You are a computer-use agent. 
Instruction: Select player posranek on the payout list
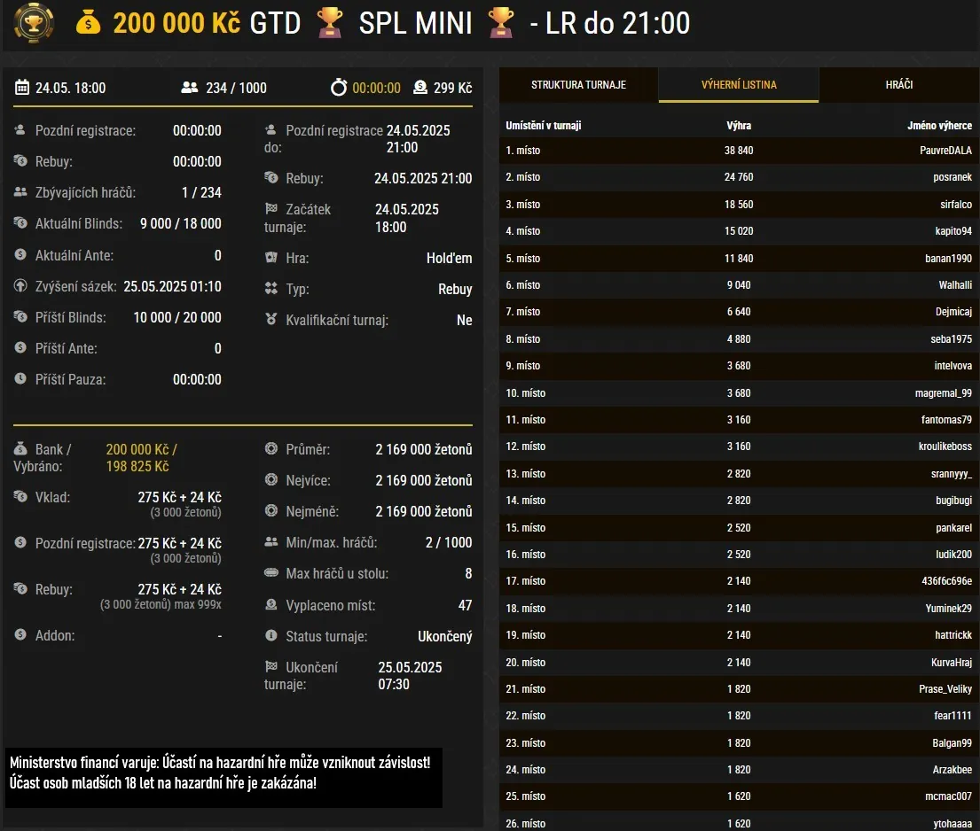pos(946,177)
